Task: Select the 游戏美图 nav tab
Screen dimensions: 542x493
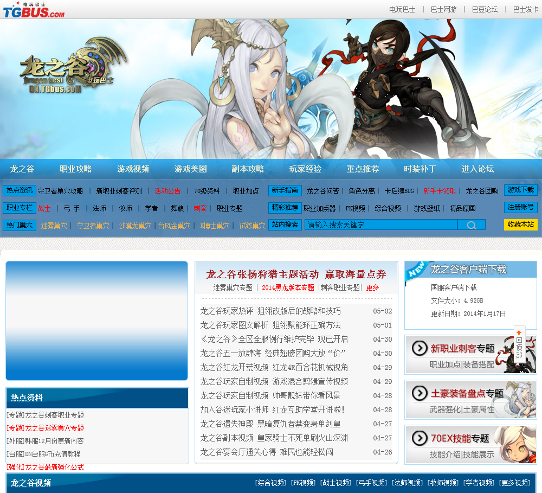Action: tap(190, 169)
